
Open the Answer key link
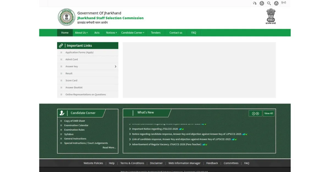(71, 67)
